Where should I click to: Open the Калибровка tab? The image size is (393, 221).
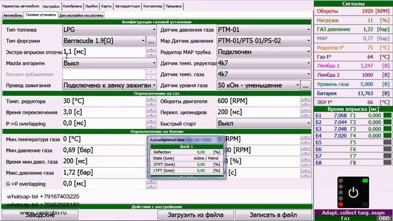[72, 6]
